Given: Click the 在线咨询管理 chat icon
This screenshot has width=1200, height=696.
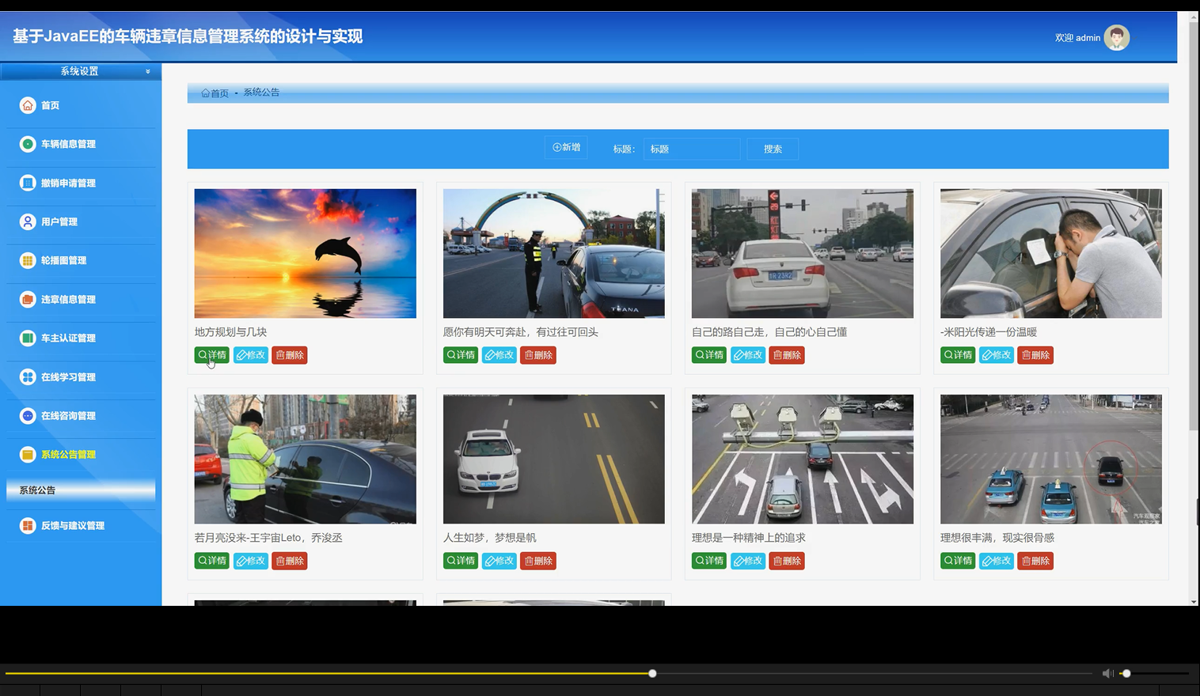Looking at the screenshot, I should pyautogui.click(x=28, y=415).
